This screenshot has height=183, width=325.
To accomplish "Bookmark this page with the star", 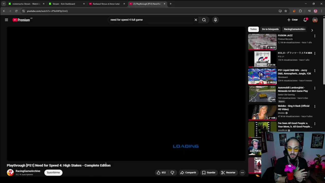I will 286,11.
